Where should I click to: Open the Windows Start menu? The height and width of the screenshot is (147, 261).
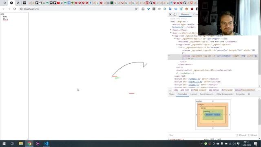click(x=4, y=143)
